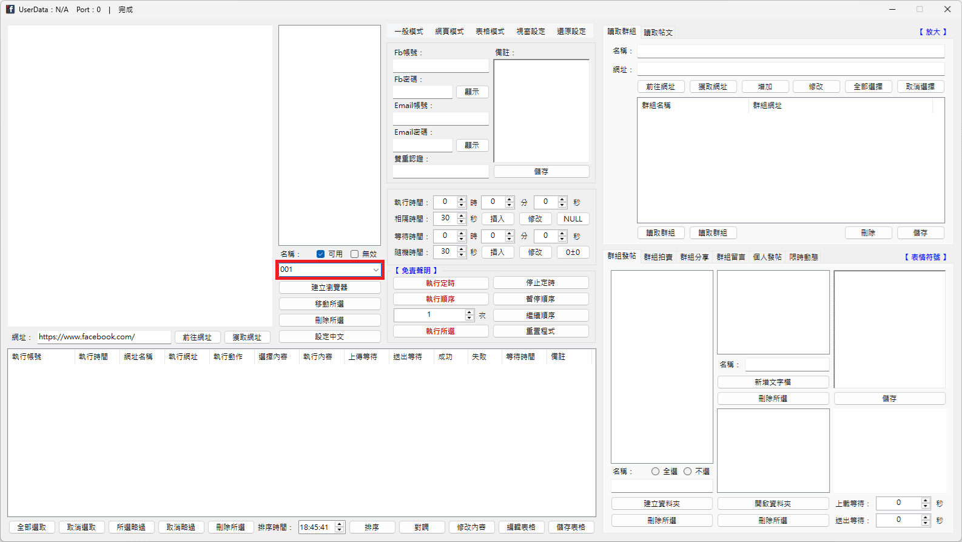Focus the facebook.com 網址 address field
Image resolution: width=962 pixels, height=542 pixels.
point(104,337)
